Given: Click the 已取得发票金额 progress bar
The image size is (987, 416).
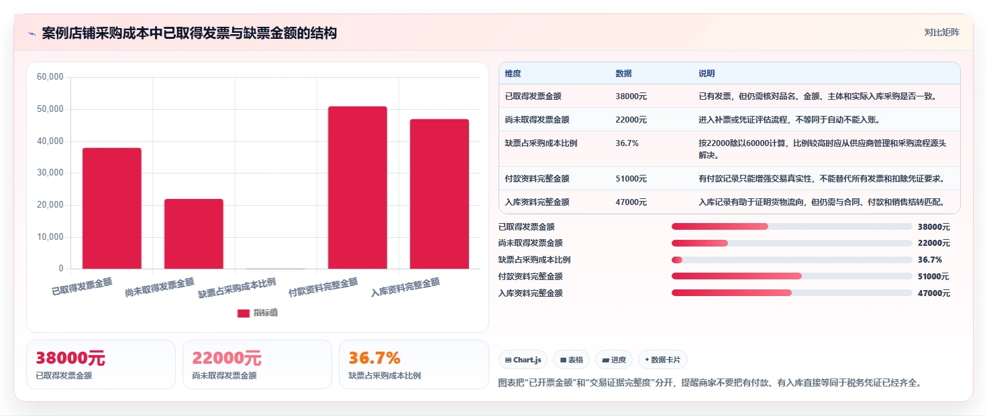Looking at the screenshot, I should coord(792,226).
